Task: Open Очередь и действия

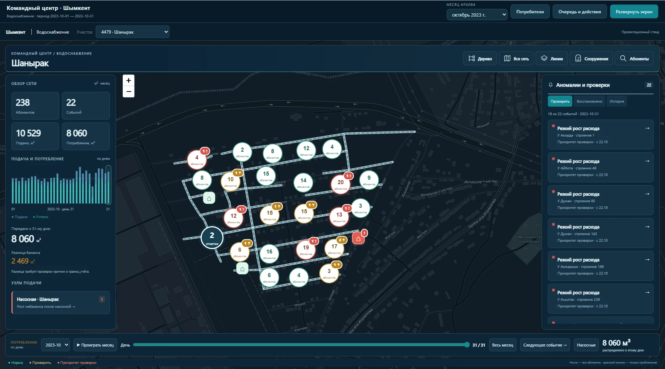Action: [580, 12]
